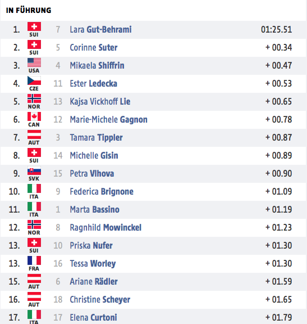307x324 pixels.
Task: Open Lara Gut-Behrami's athlete profile
Action: 100,30
